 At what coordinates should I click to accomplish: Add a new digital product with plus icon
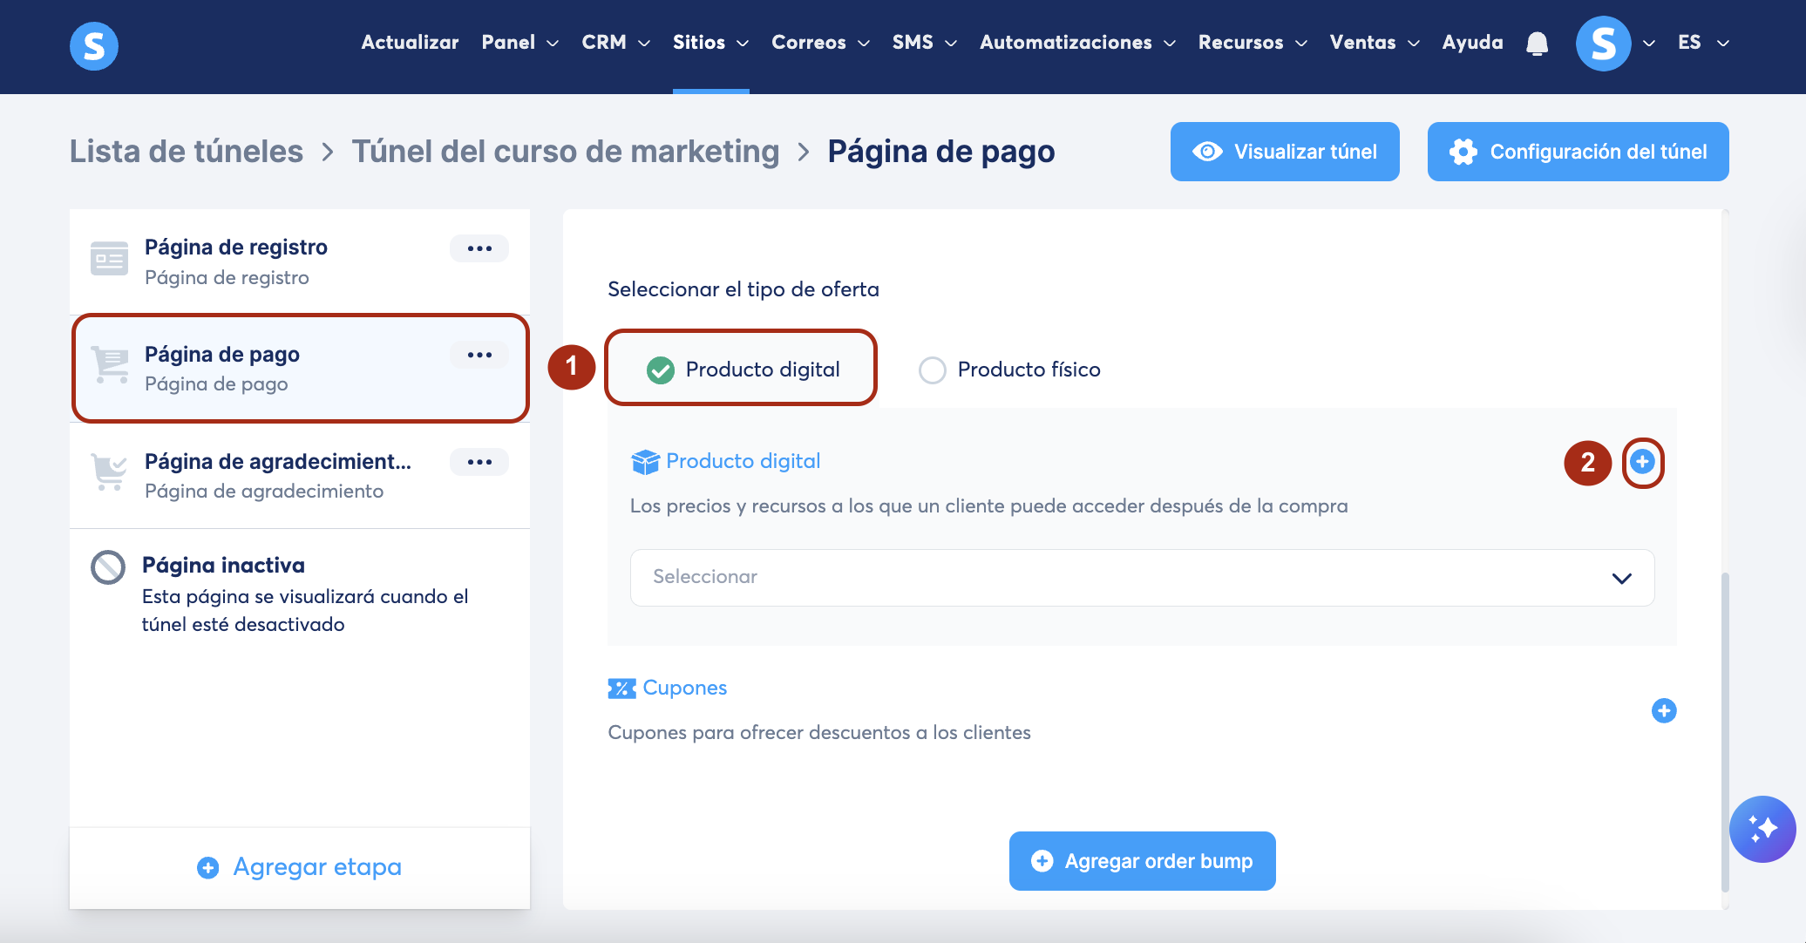[x=1642, y=462]
